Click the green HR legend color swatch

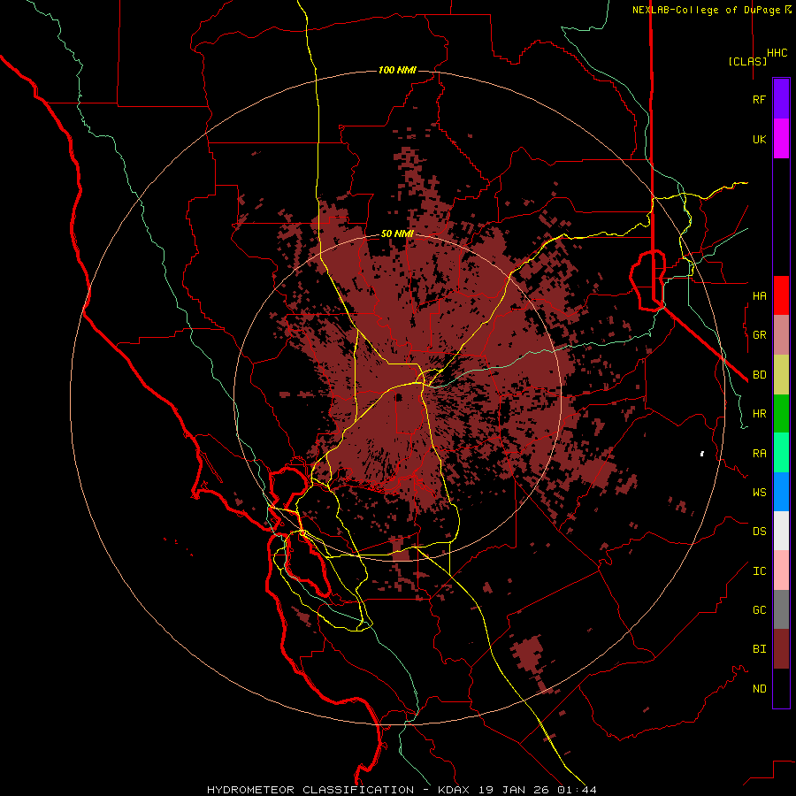coord(781,413)
